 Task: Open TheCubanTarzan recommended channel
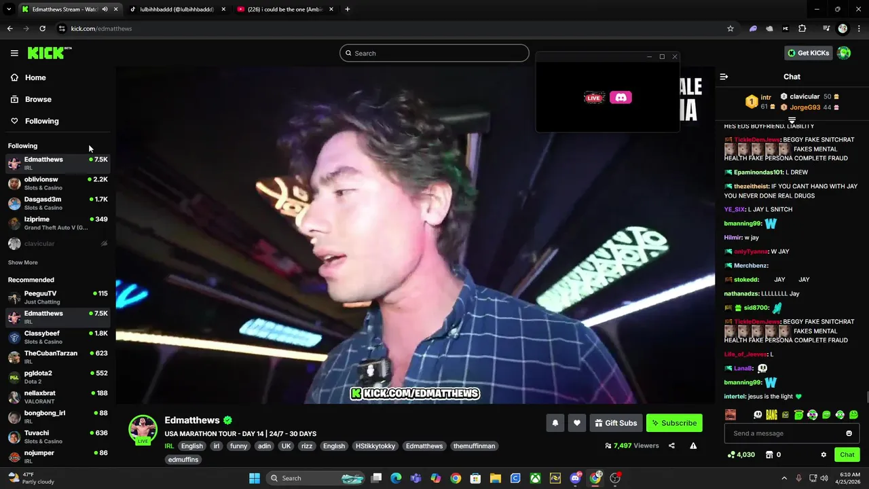pyautogui.click(x=58, y=357)
